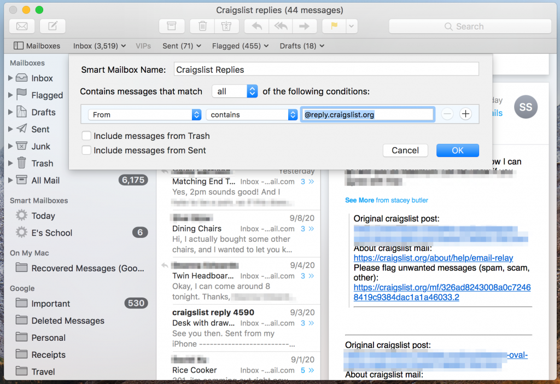Reply to the selected message

coord(257,26)
